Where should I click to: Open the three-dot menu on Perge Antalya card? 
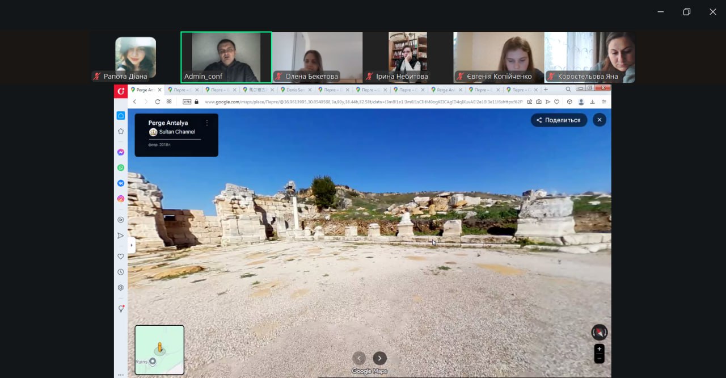(207, 123)
